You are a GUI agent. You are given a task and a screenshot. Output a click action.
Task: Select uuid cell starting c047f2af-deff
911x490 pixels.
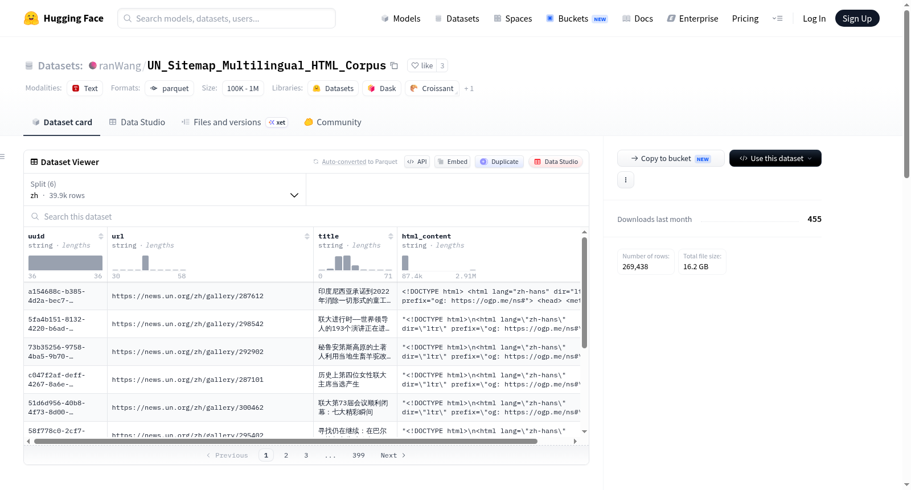pos(65,380)
